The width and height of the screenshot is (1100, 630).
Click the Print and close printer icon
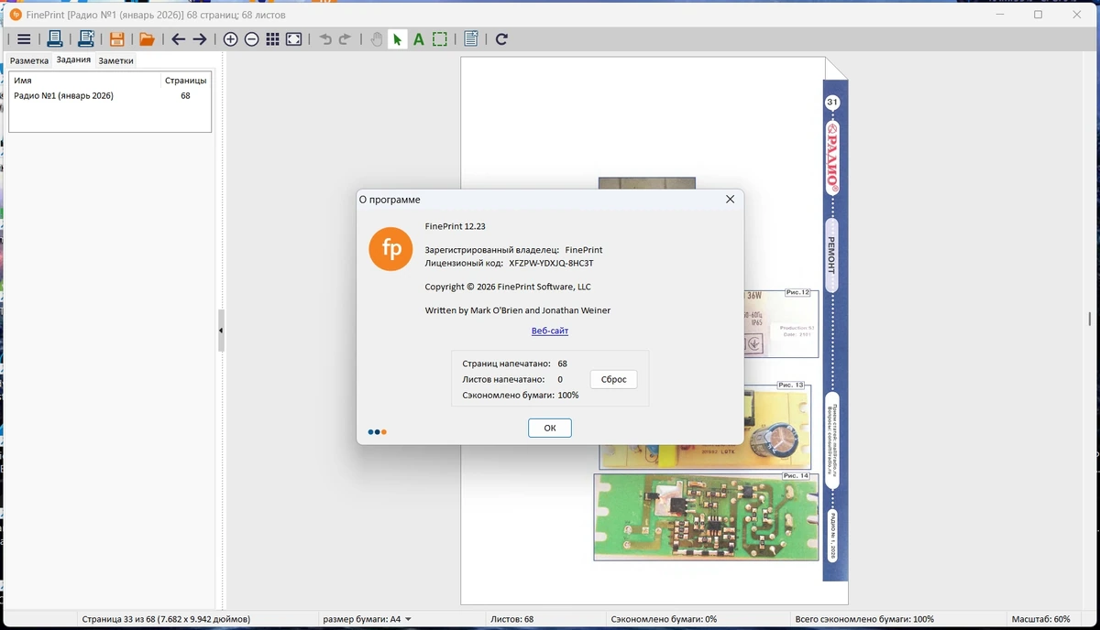tap(85, 39)
